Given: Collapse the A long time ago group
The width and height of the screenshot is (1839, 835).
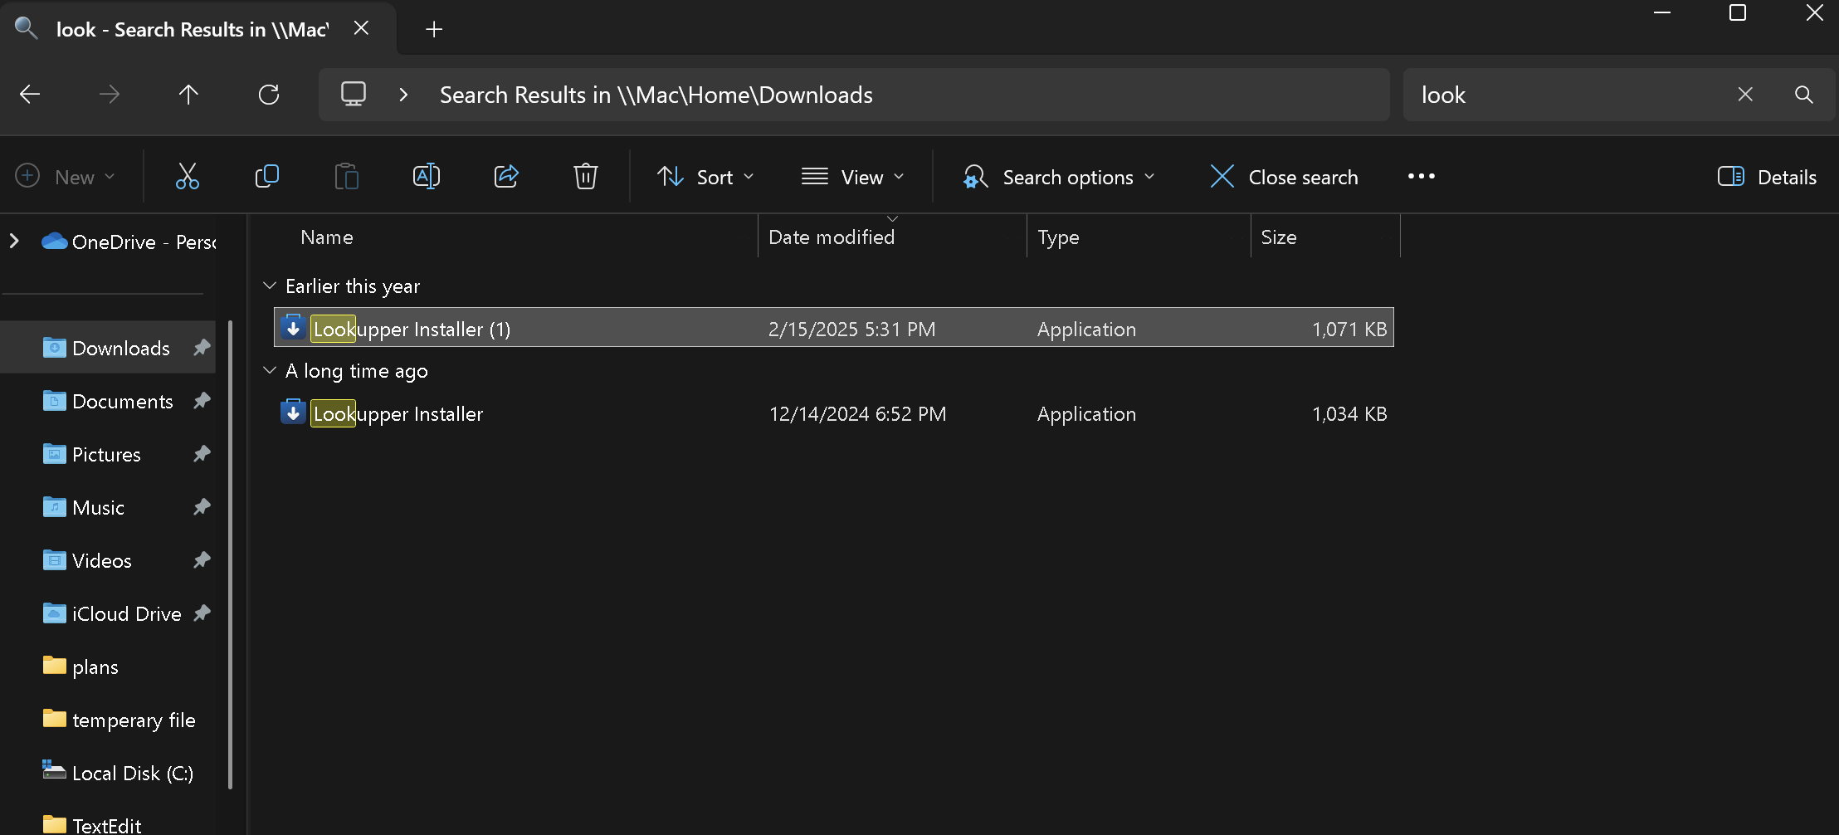Looking at the screenshot, I should (269, 370).
